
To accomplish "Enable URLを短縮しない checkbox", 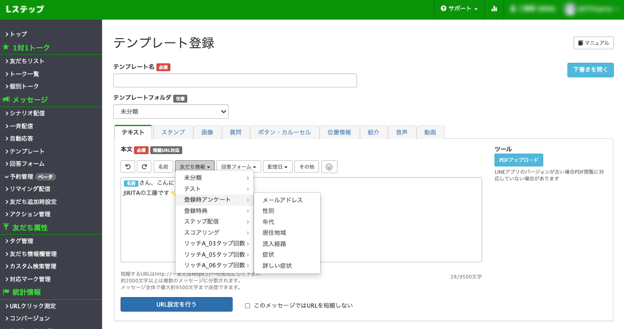I will [x=247, y=305].
